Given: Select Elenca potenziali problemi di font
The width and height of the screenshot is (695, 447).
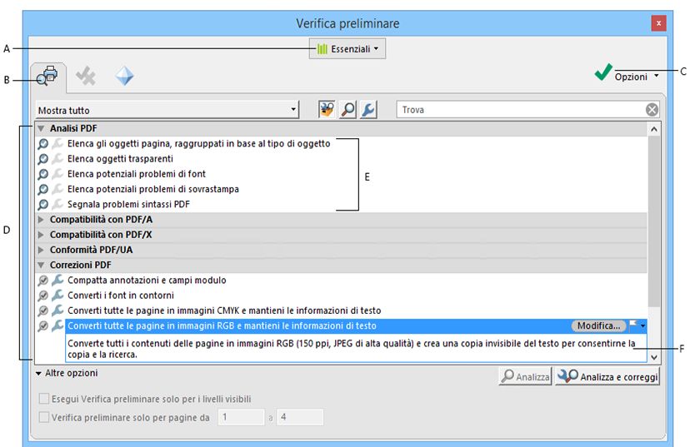Looking at the screenshot, I should pos(137,174).
